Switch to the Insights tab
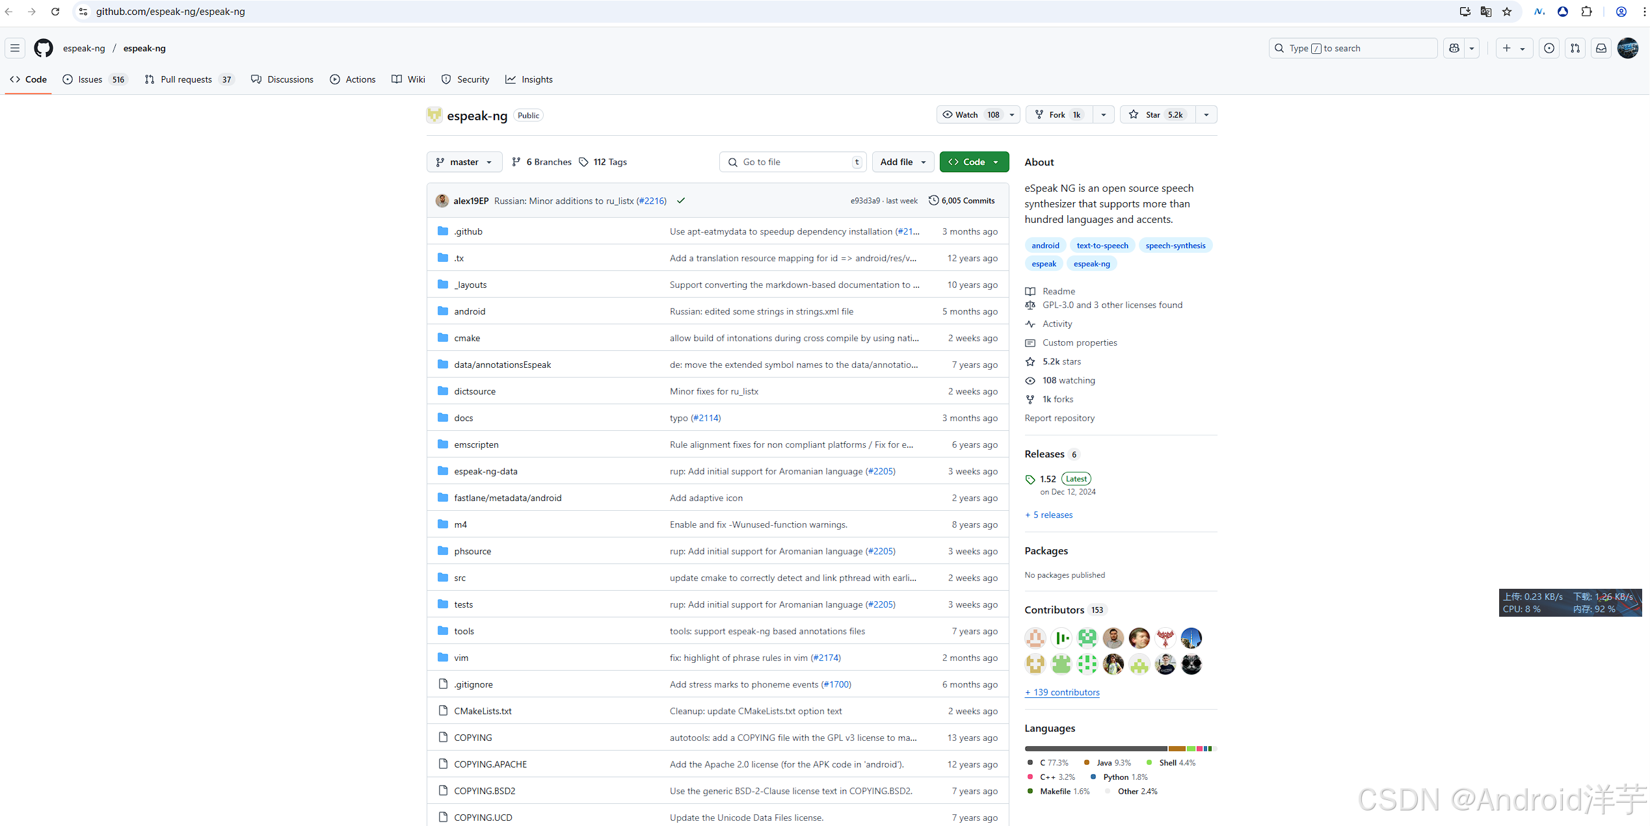Viewport: 1650px width, 826px height. click(529, 79)
